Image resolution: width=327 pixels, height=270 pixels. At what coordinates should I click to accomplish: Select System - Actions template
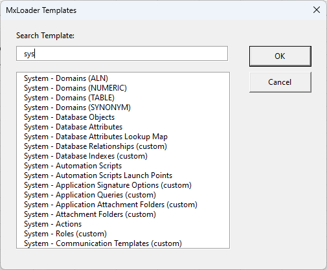[123, 224]
